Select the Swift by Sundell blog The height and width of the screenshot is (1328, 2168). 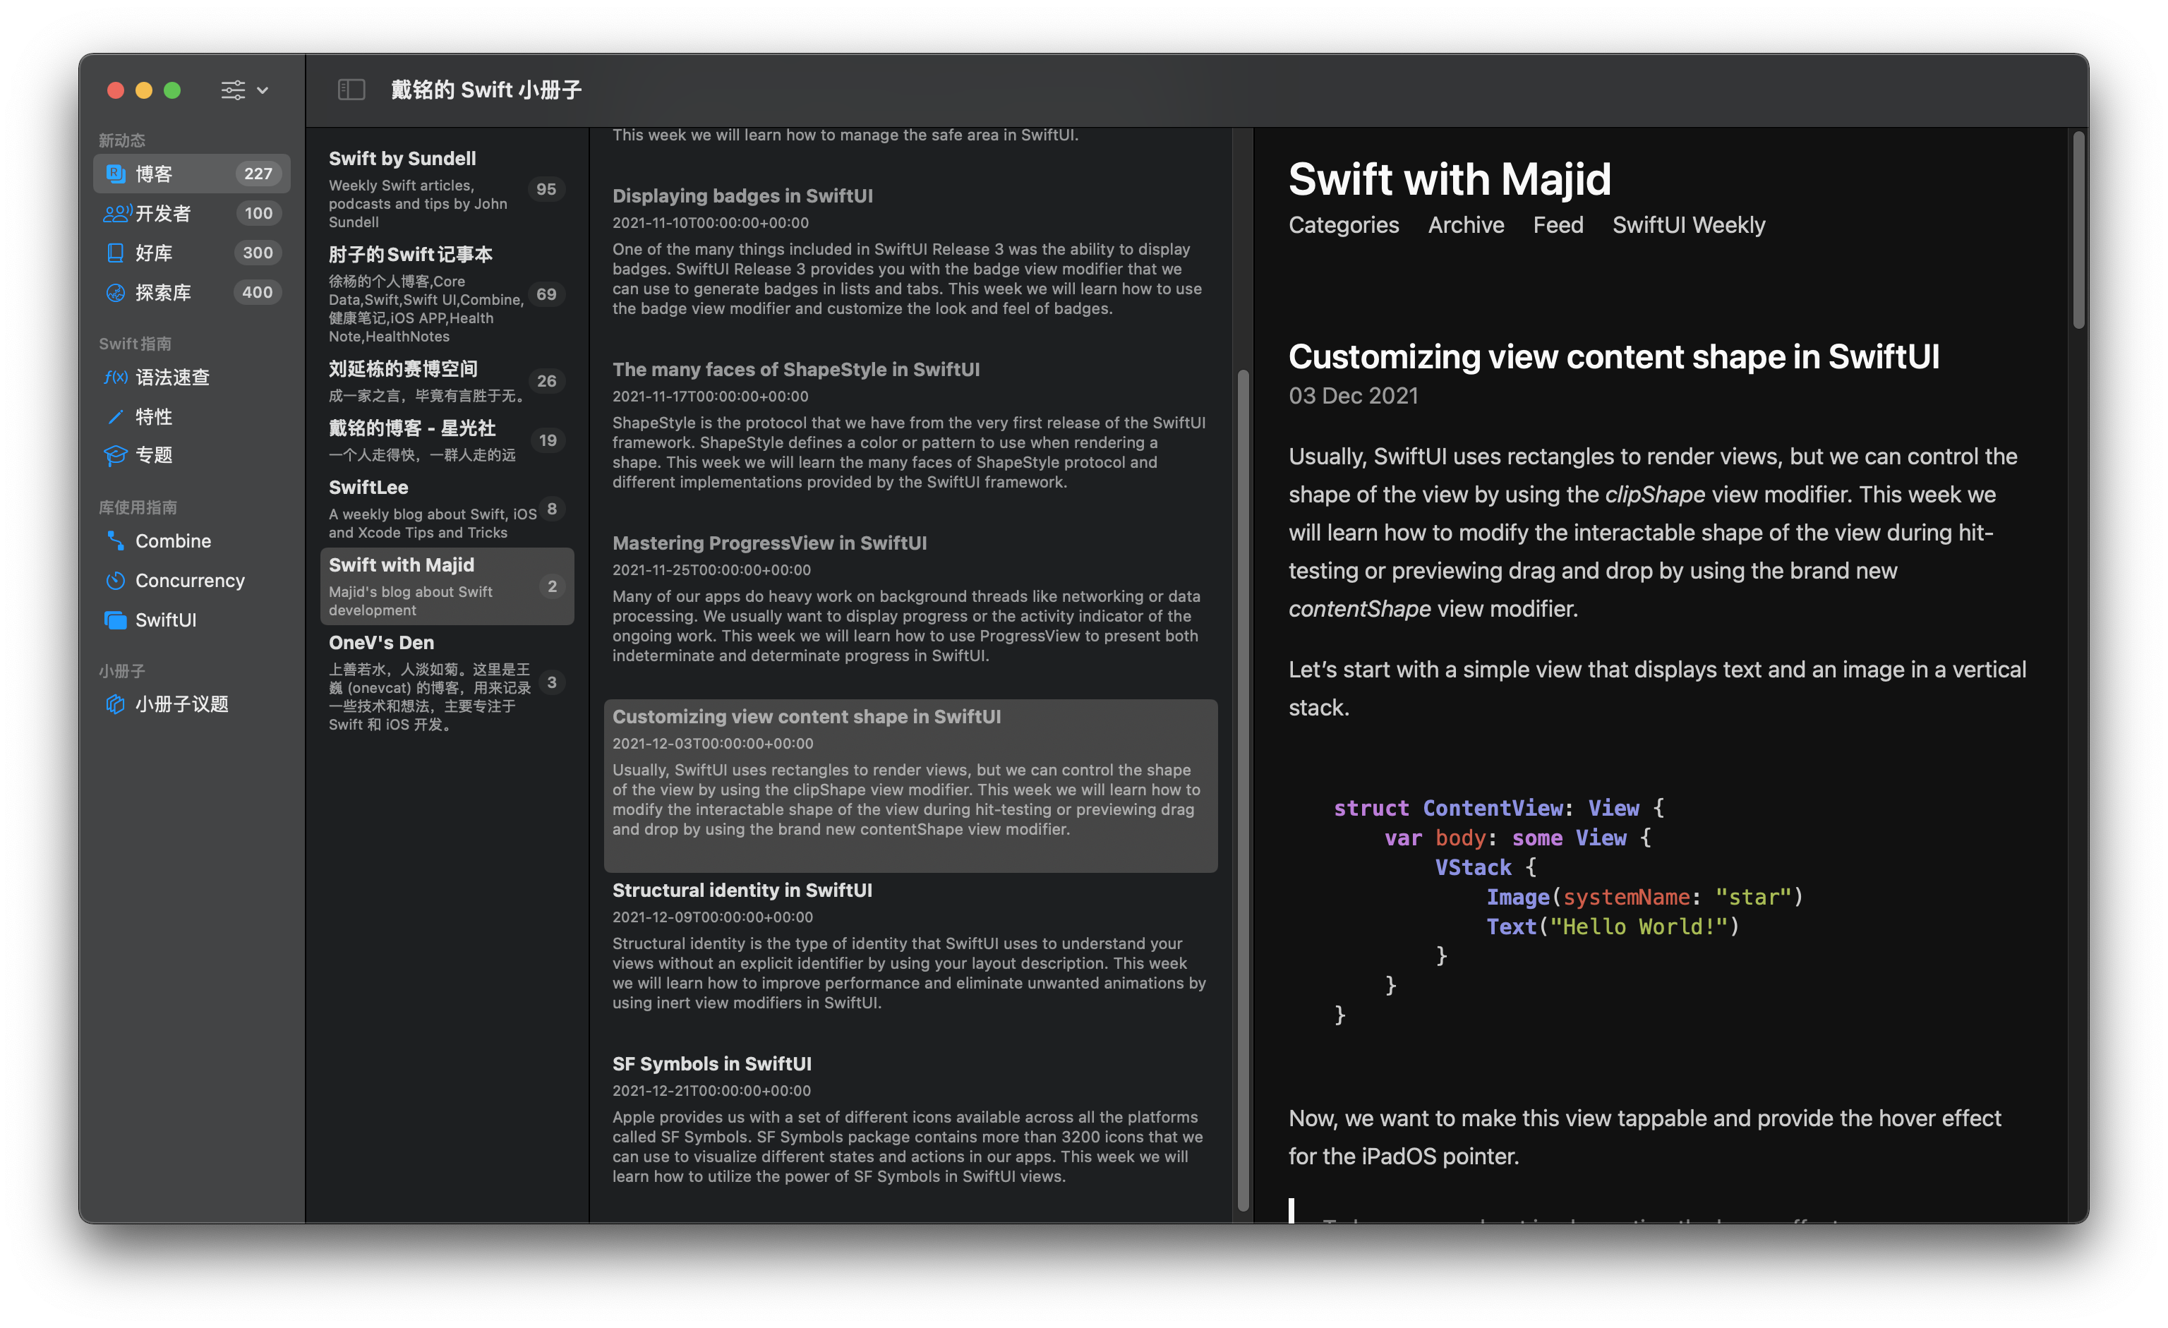coord(447,188)
